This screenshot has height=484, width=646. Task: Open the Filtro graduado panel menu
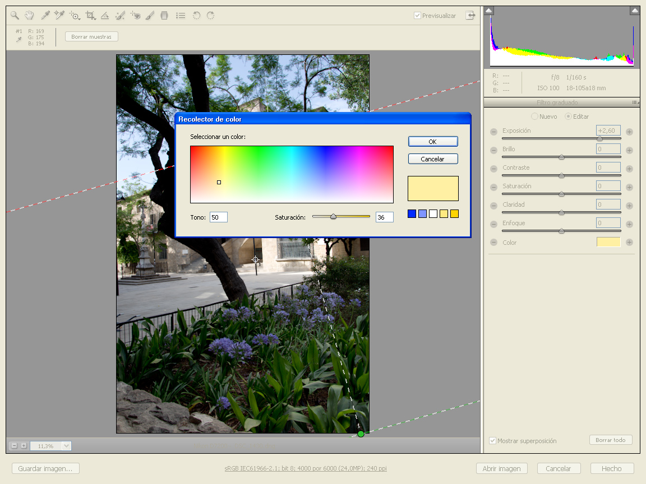pos(635,103)
